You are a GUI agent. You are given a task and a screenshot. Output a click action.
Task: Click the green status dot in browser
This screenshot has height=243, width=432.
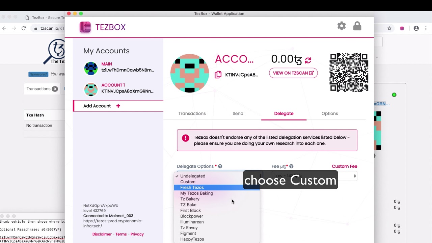[x=394, y=95]
